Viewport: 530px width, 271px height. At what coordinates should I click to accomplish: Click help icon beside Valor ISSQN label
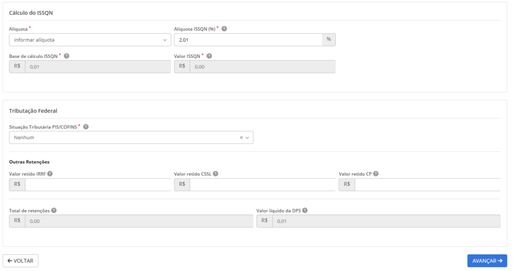209,56
